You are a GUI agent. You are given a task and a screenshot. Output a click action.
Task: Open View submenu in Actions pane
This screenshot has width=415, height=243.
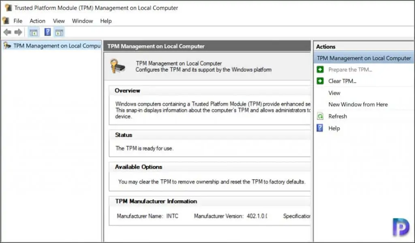coord(334,93)
